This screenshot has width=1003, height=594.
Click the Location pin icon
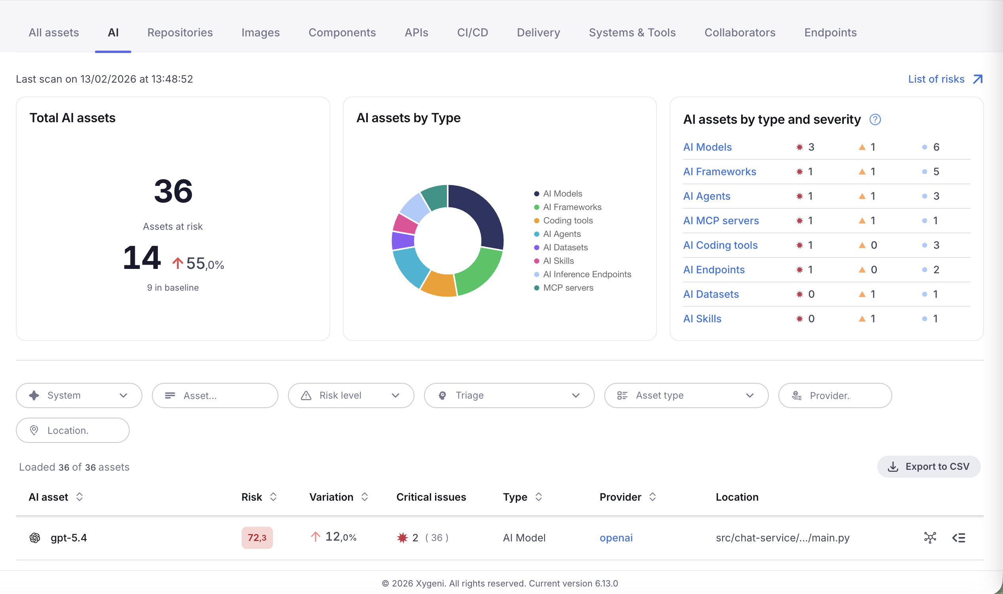34,430
